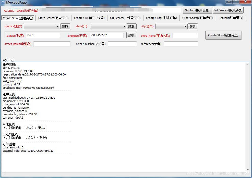Select the Create Order(创建订单) tab
The width and height of the screenshot is (252, 178).
(161, 18)
